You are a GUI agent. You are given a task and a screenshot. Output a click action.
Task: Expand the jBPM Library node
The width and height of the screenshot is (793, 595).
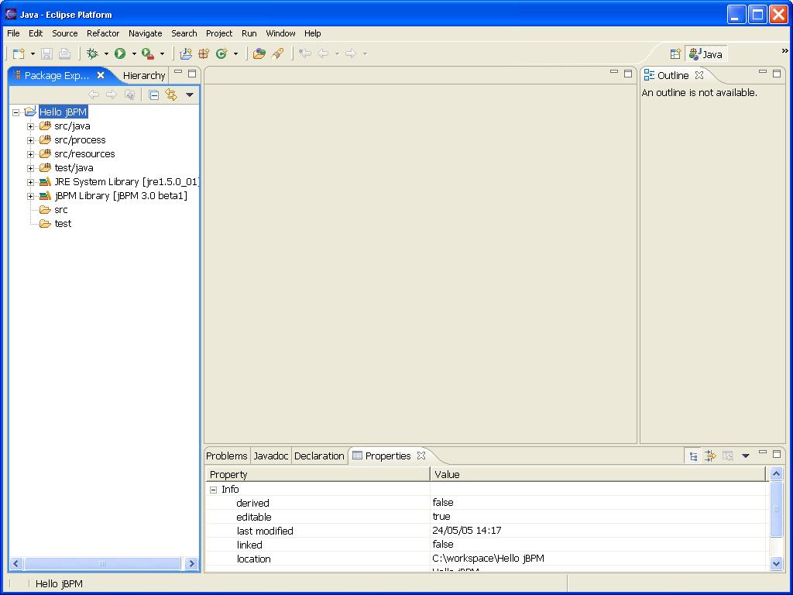[30, 196]
